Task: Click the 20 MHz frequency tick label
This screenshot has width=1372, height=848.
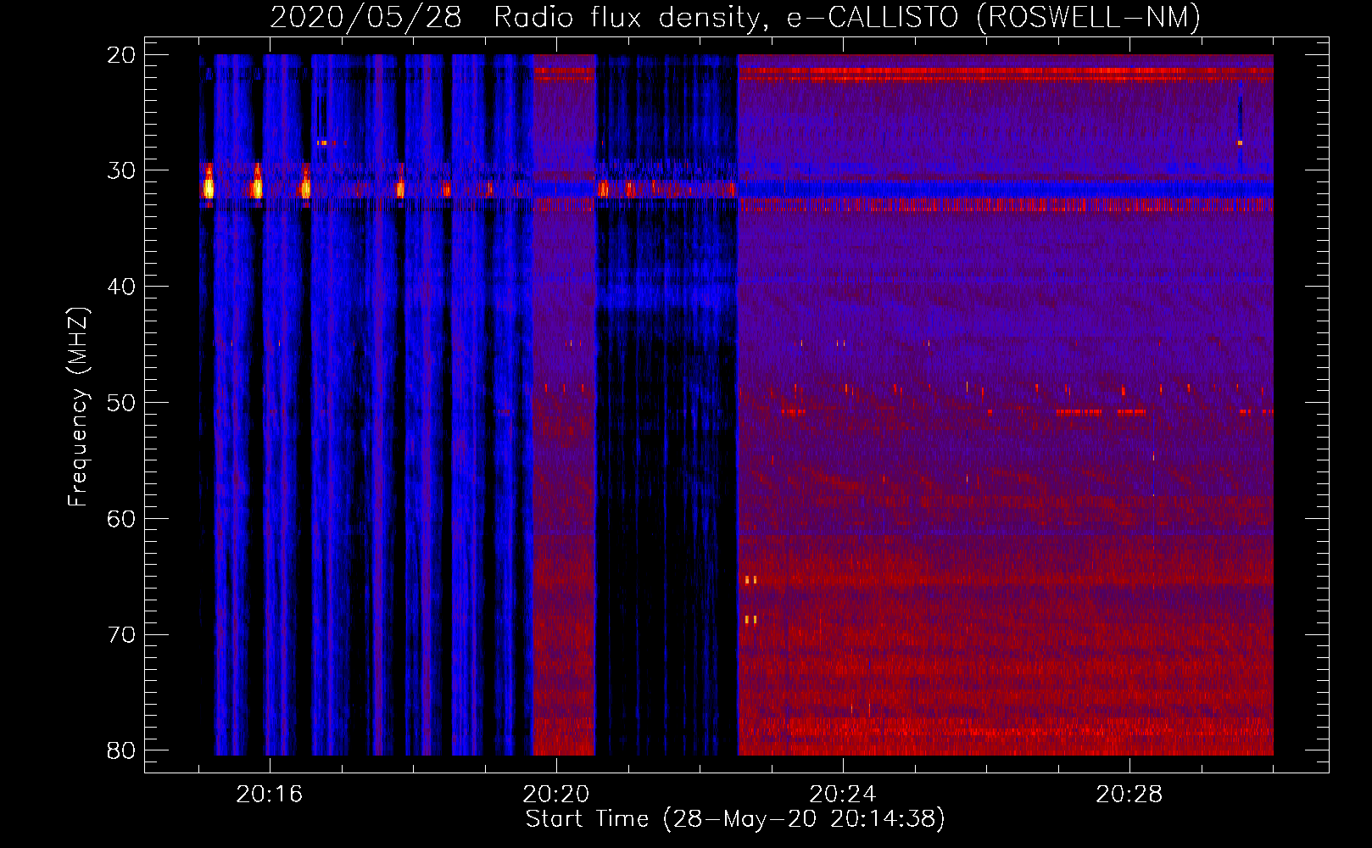Action: [x=121, y=55]
